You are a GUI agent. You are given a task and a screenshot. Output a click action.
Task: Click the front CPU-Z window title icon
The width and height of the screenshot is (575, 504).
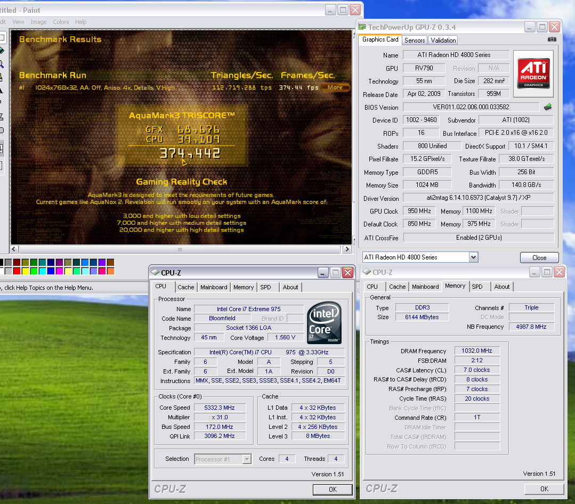155,272
